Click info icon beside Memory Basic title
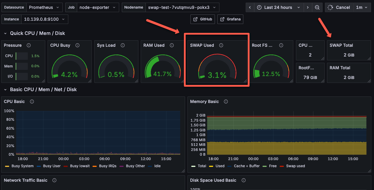 [226, 102]
